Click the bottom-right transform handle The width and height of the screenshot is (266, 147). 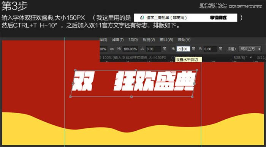[192, 96]
